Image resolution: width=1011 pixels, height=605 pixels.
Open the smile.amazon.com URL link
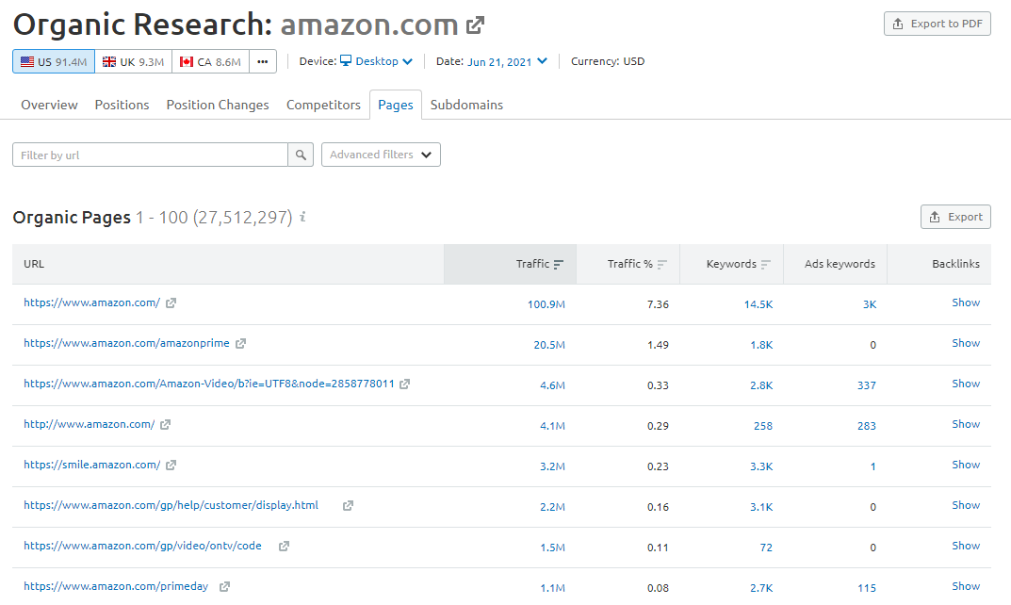coord(91,465)
